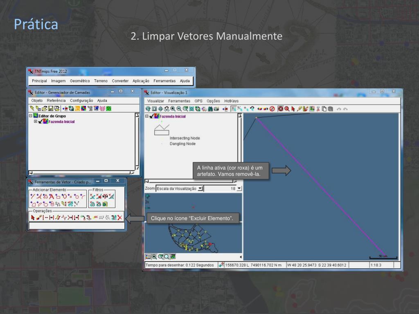Open the Geométrico menu in TNTmips
419x314 pixels.
tap(80, 81)
